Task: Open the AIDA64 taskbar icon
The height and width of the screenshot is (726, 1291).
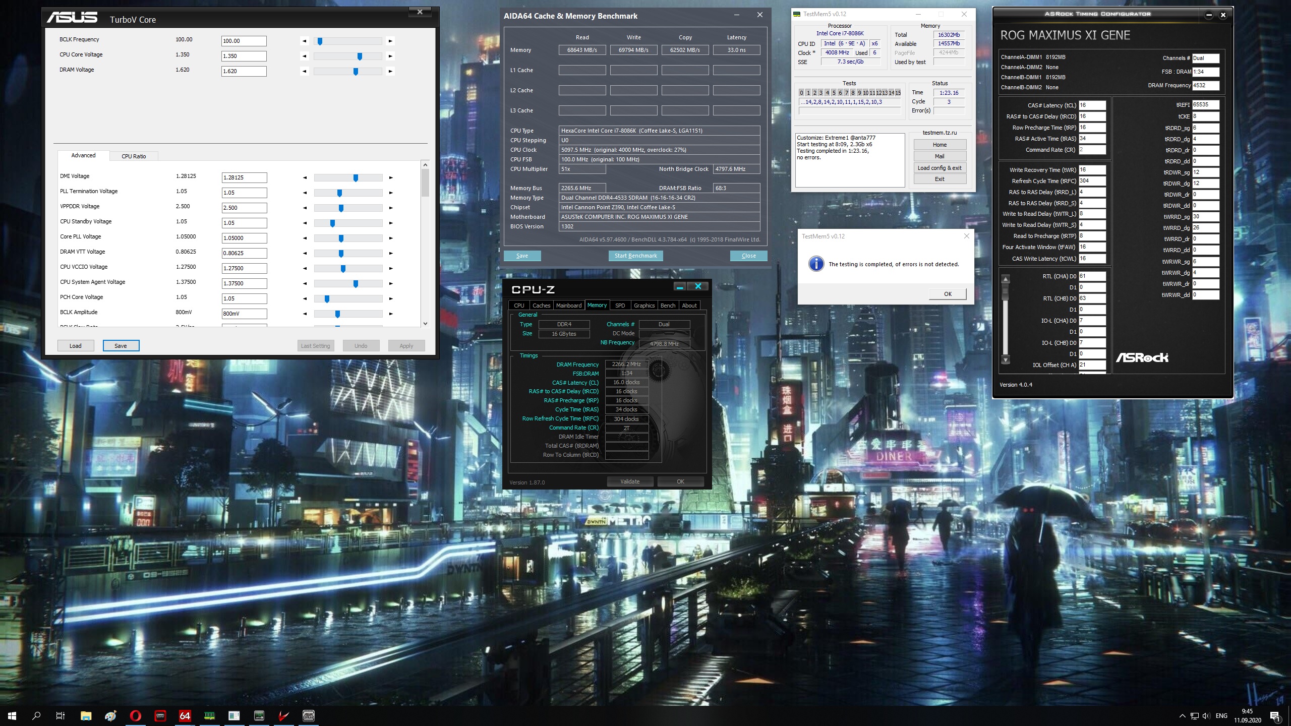Action: point(185,715)
